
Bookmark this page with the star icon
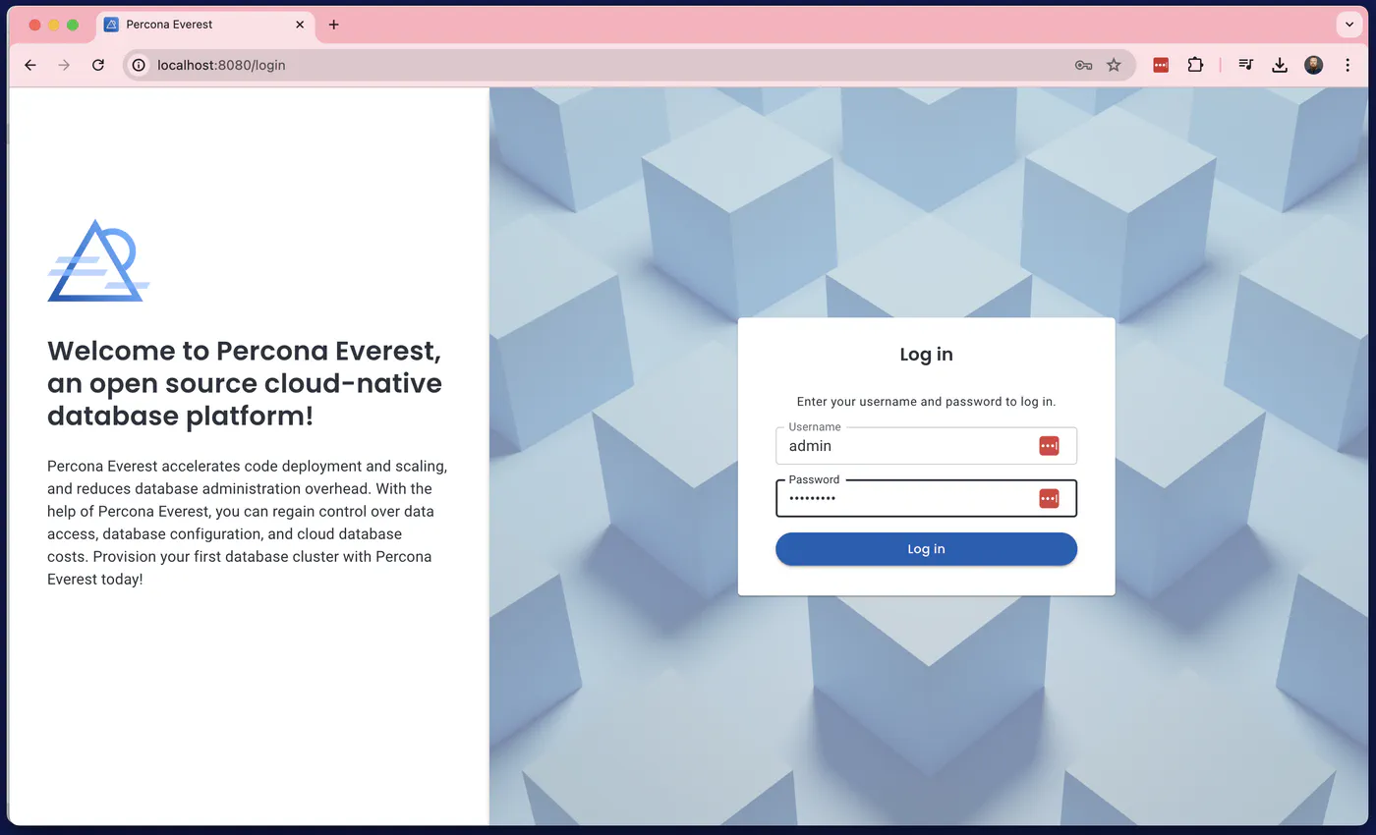[x=1114, y=65]
